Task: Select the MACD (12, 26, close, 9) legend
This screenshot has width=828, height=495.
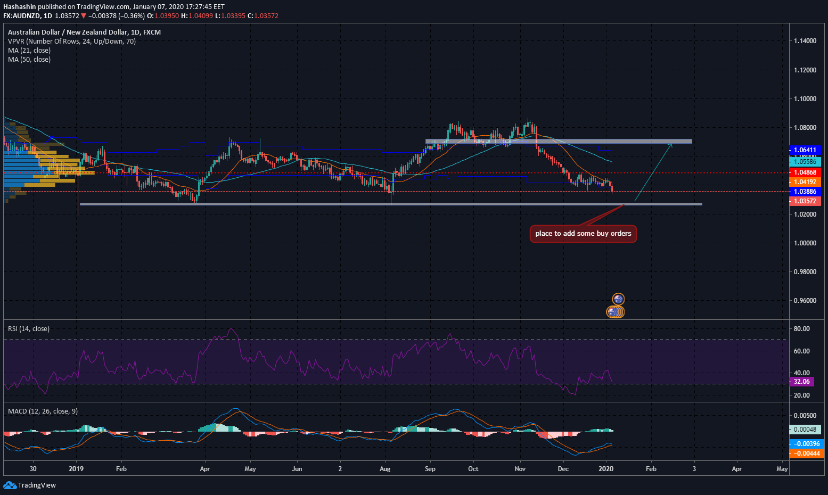Action: (x=43, y=411)
